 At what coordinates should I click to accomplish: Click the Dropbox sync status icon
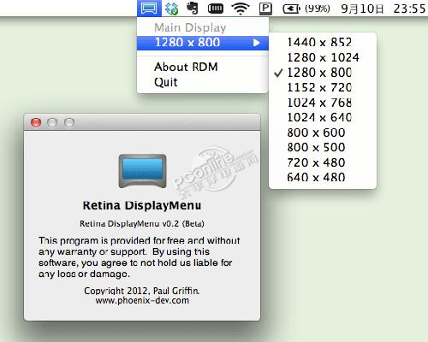(171, 9)
